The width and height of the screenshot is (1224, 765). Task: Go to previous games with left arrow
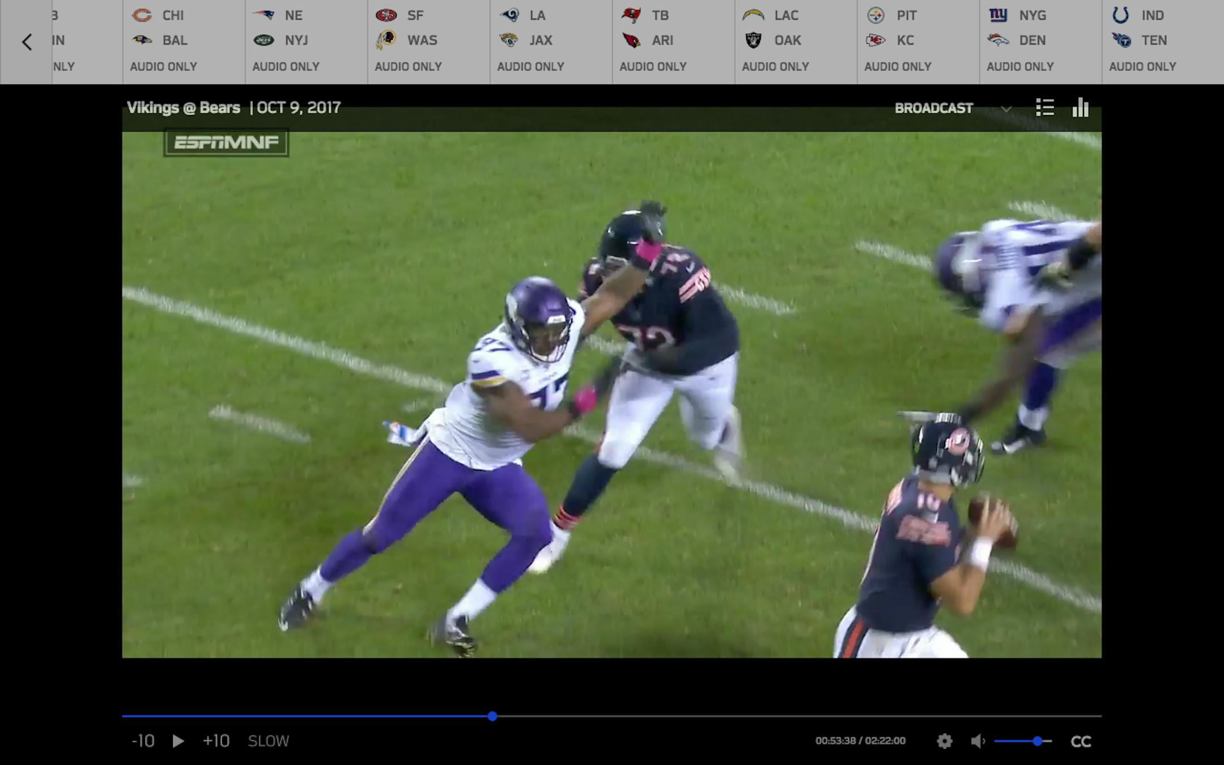[x=27, y=42]
